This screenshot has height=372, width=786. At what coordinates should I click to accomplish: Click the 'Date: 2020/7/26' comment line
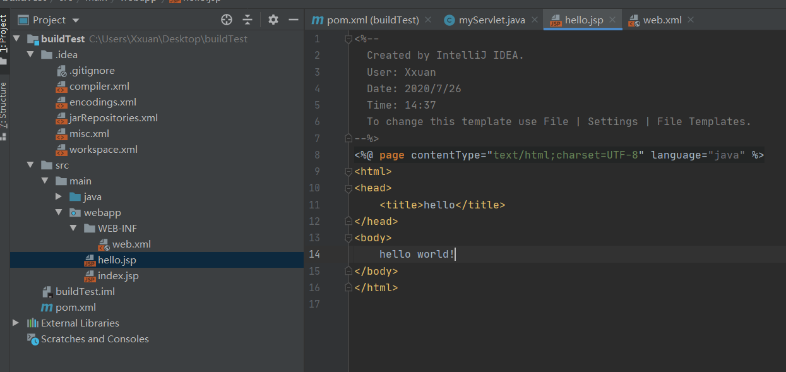point(414,88)
